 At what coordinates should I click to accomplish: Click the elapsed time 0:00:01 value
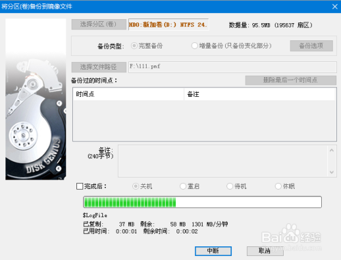[126, 231]
